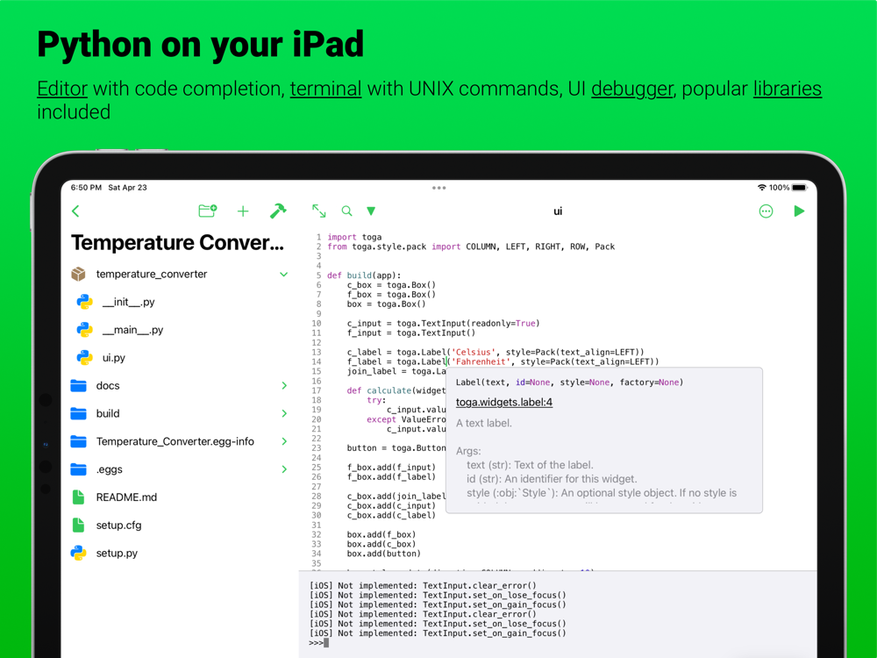
Task: Collapse the temperature_converter package
Action: (283, 274)
